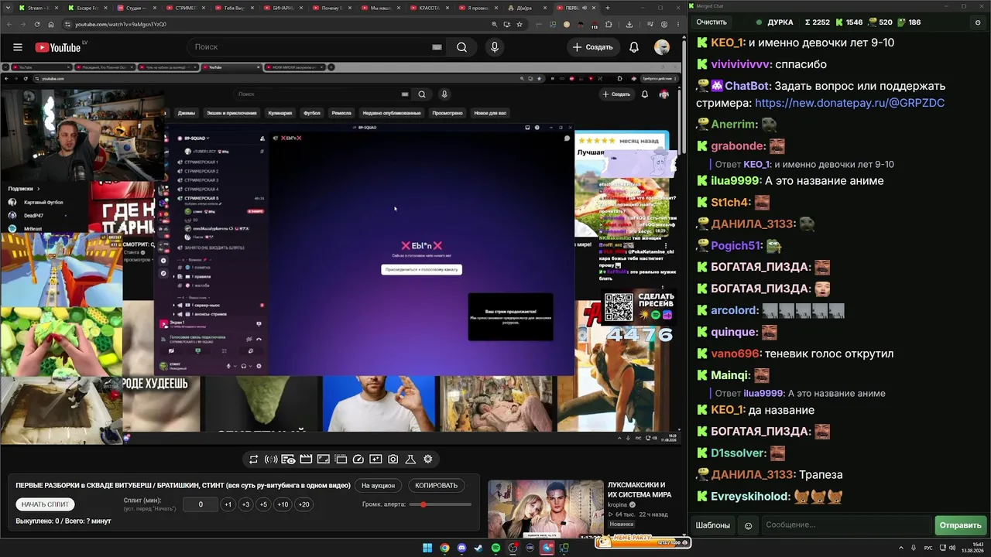Screen dimensions: 991x557
Task: Click username vivivivivvv in the chat
Action: [741, 64]
